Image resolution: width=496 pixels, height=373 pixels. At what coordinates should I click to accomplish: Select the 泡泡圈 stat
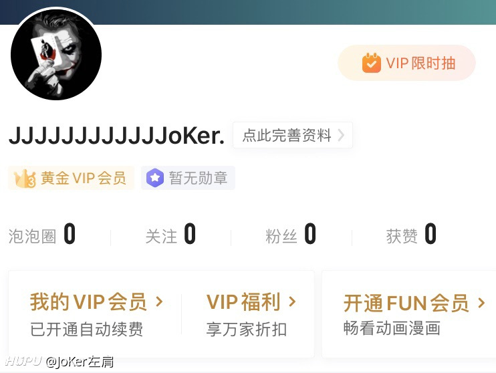click(41, 235)
